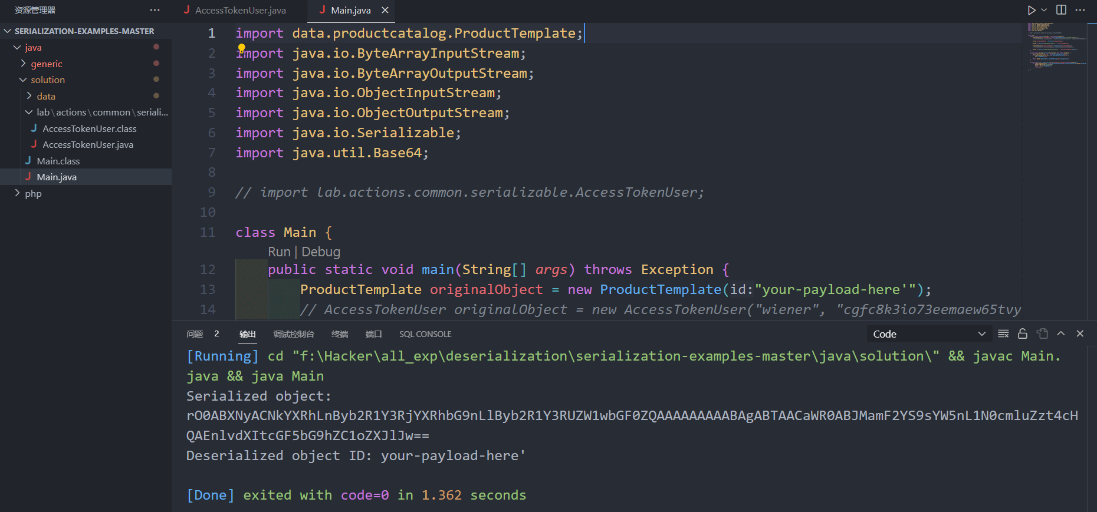The height and width of the screenshot is (512, 1097).
Task: Open the 终端 (Terminal) panel tab
Action: coord(340,334)
